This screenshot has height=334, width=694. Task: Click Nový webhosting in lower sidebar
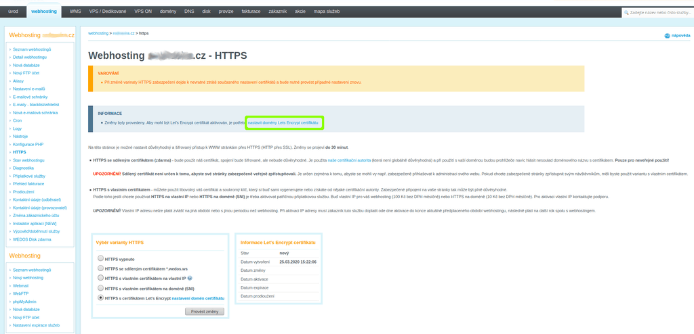[x=28, y=278]
